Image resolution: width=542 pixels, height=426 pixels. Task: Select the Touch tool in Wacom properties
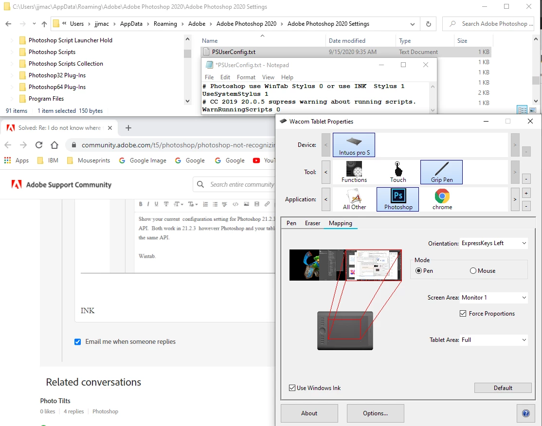[x=398, y=172]
